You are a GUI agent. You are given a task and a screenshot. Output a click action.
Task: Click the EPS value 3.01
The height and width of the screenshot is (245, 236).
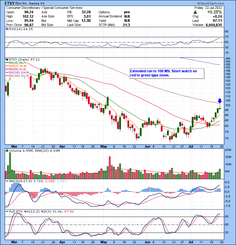click(x=87, y=17)
